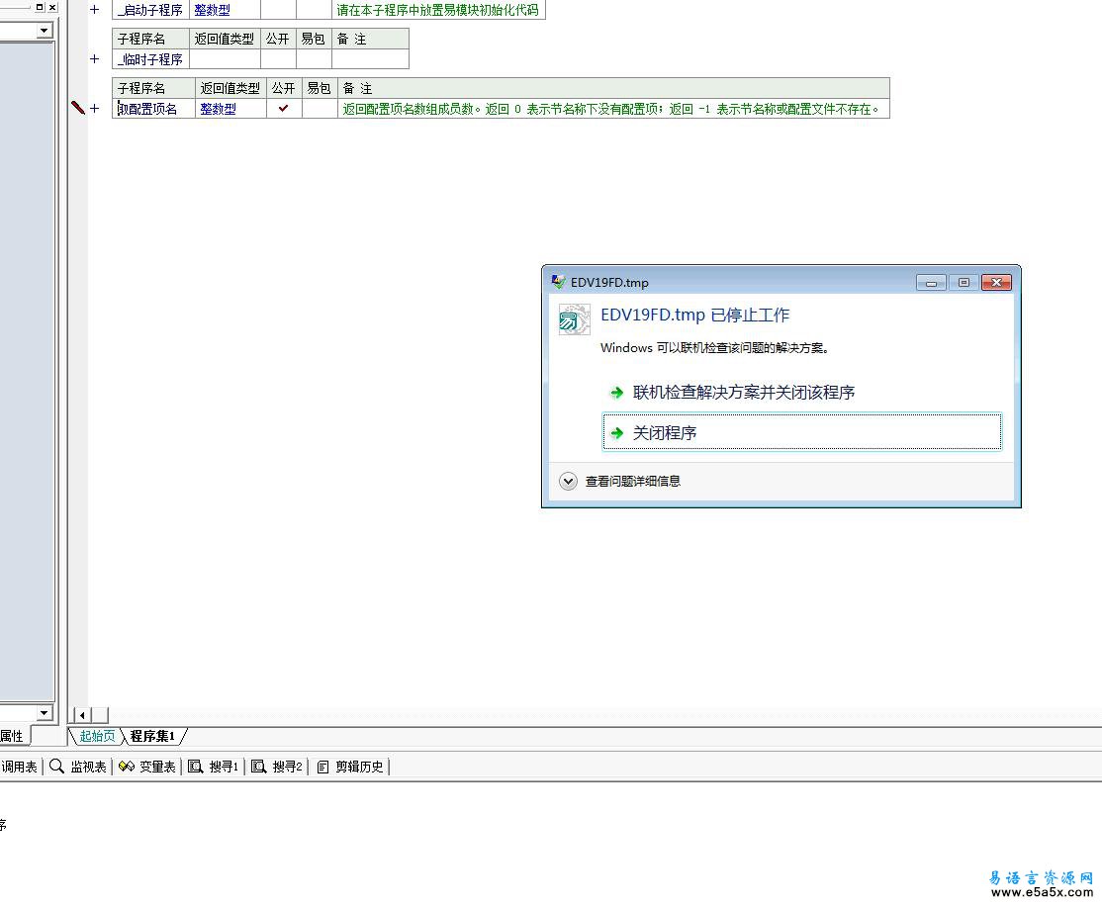Switch to the 起始页 tab
Image resolution: width=1102 pixels, height=905 pixels.
coord(97,736)
